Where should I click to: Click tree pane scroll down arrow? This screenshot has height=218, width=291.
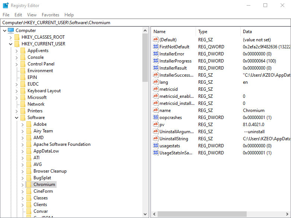coord(145,214)
